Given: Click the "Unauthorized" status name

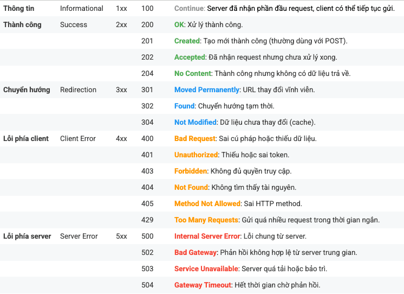Looking at the screenshot, I should (x=196, y=155).
